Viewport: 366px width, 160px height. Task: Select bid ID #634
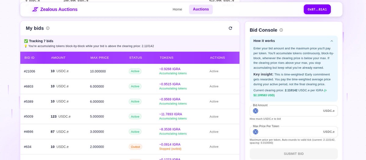pyautogui.click(x=27, y=147)
